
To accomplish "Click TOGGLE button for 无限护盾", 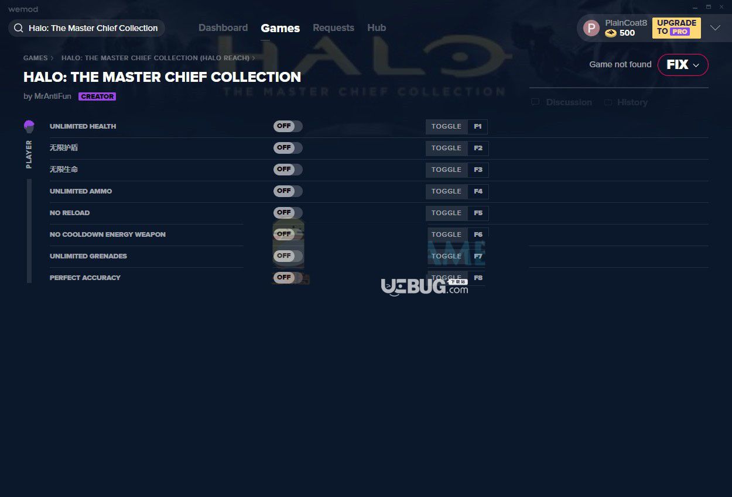I will click(x=447, y=148).
